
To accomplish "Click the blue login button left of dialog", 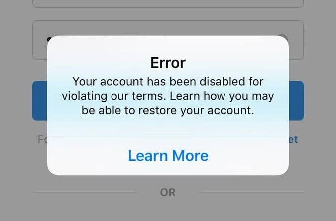I will coord(40,101).
